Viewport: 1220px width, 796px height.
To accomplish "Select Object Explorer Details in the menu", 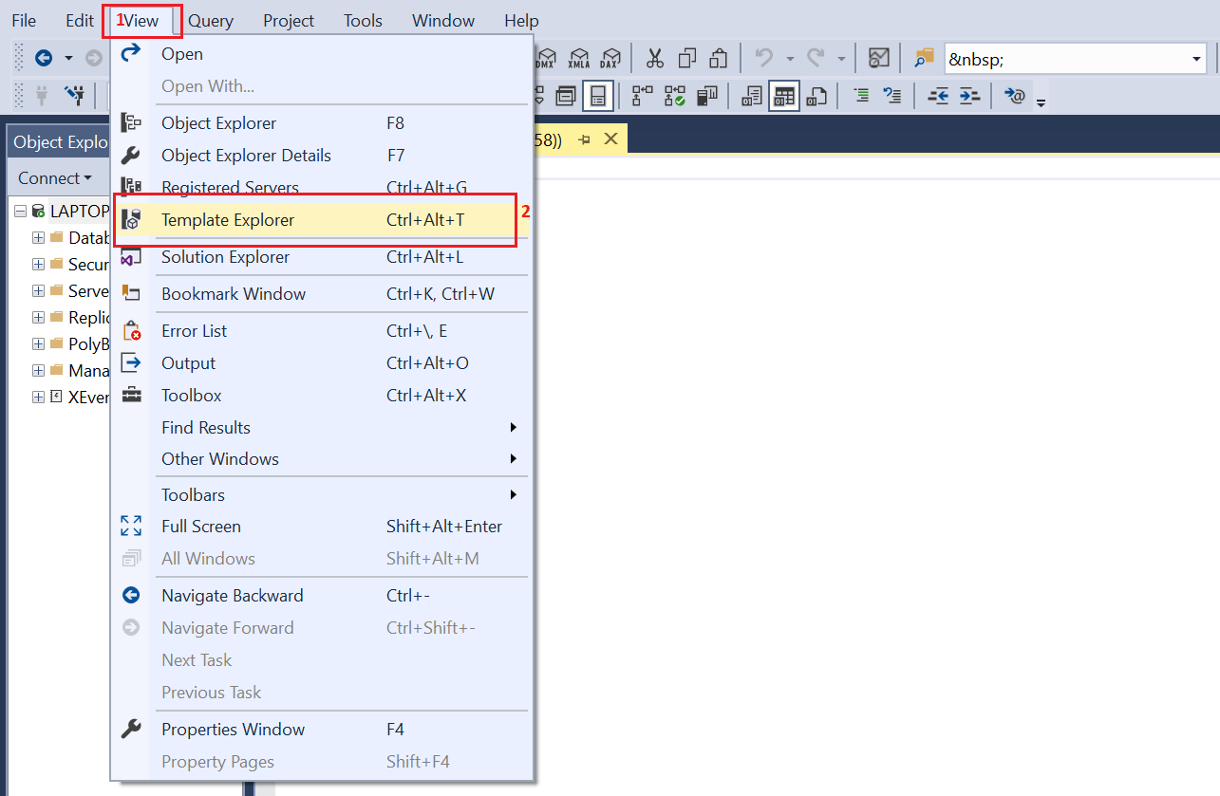I will point(247,155).
